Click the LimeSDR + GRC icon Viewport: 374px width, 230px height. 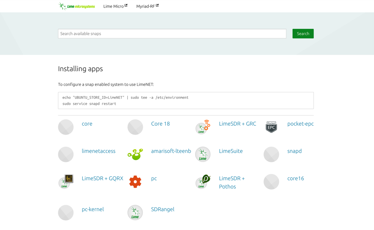pos(203,127)
